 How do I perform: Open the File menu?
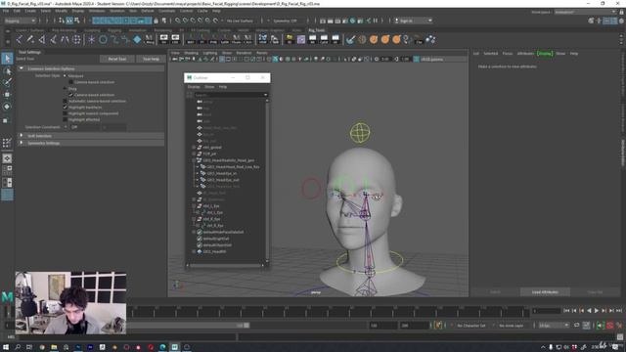pos(6,11)
